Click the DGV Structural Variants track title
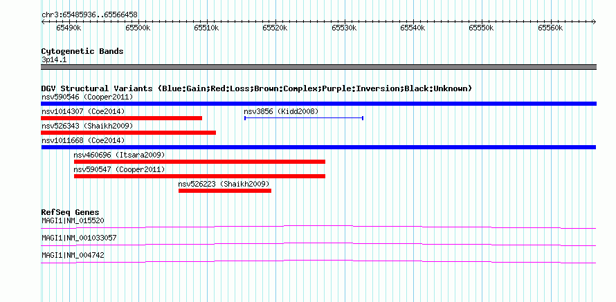The width and height of the screenshot is (616, 302). click(x=256, y=88)
